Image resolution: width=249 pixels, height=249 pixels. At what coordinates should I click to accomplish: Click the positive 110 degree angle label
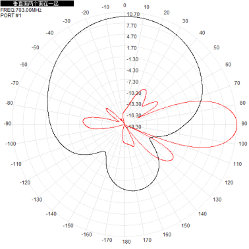(x=237, y=164)
